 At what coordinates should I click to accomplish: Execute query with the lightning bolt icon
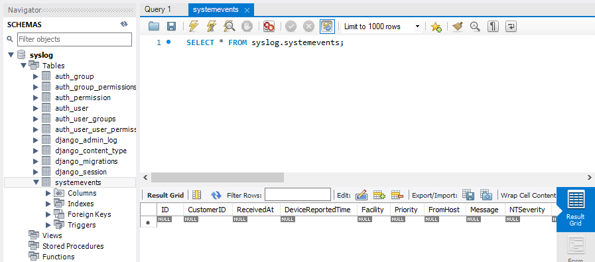[x=194, y=27]
